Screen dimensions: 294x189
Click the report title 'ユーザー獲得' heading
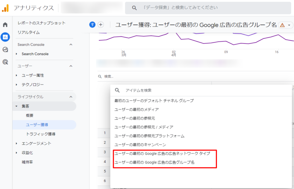click(196, 25)
